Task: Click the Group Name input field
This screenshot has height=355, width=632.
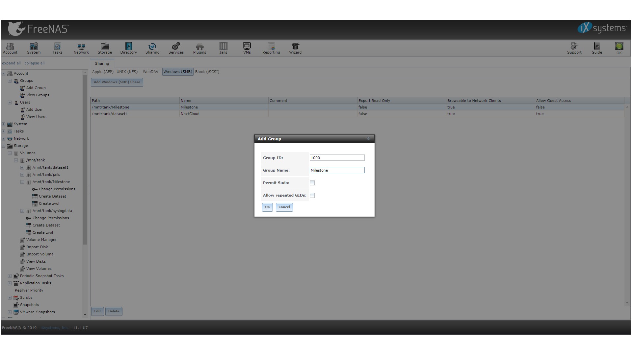Action: [x=337, y=170]
